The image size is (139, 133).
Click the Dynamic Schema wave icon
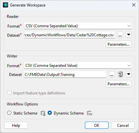tap(89, 113)
